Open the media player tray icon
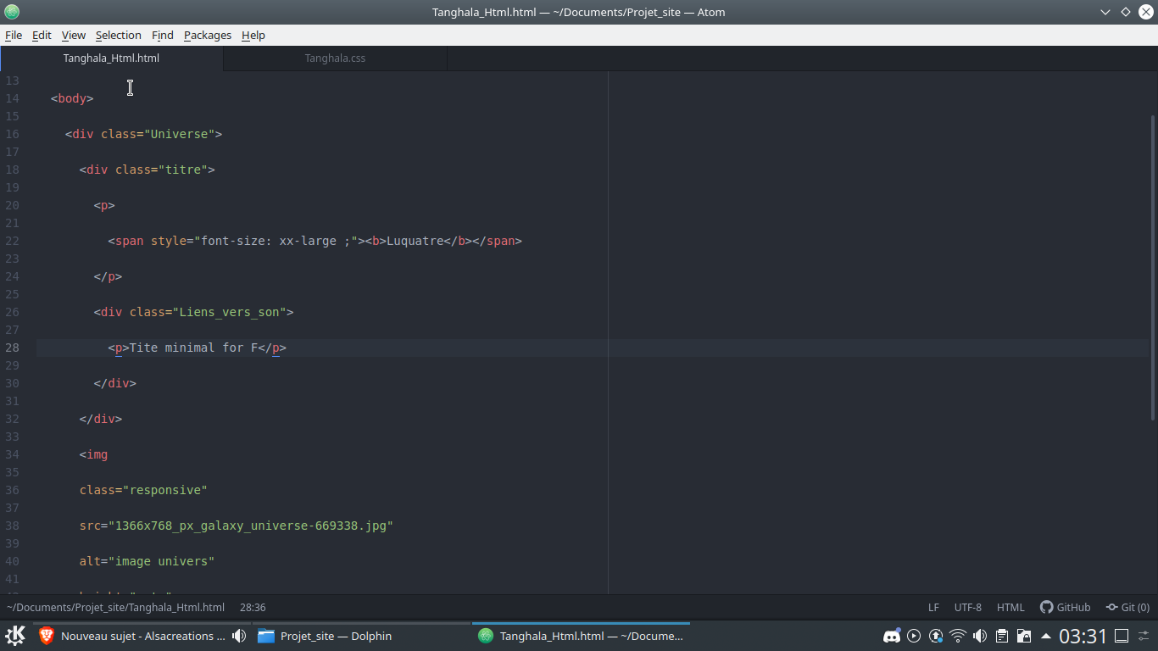Image resolution: width=1158 pixels, height=651 pixels. point(914,636)
